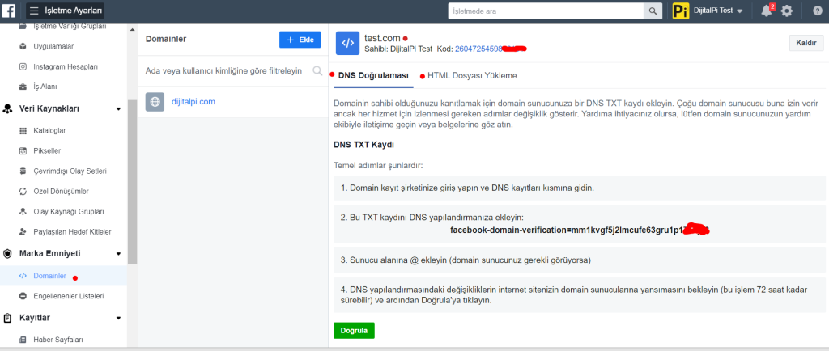Click the domain filter input field
829x351 pixels.
pyautogui.click(x=233, y=70)
